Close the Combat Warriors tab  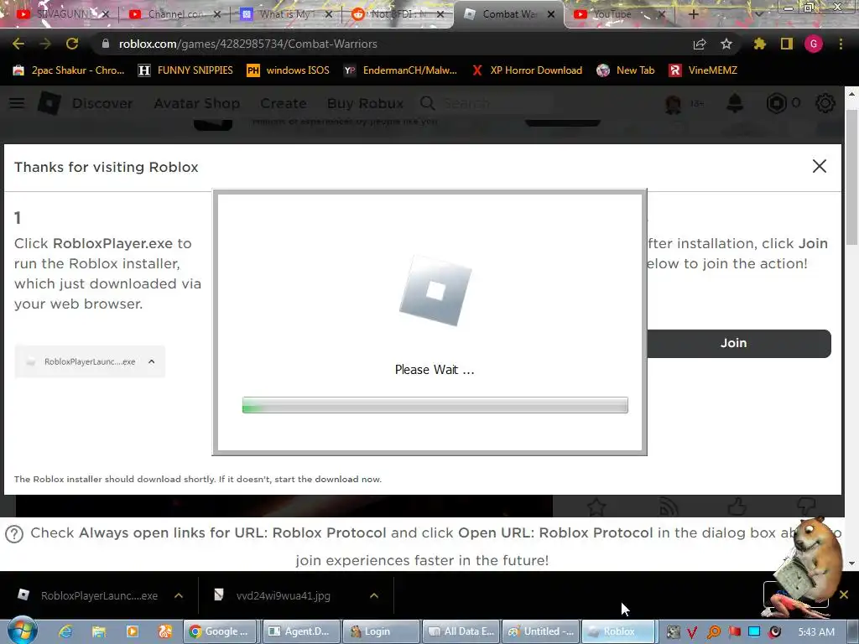[x=551, y=14]
